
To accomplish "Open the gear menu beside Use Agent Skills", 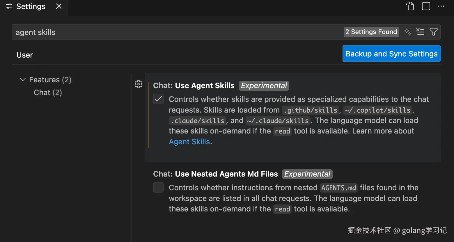I will point(138,84).
